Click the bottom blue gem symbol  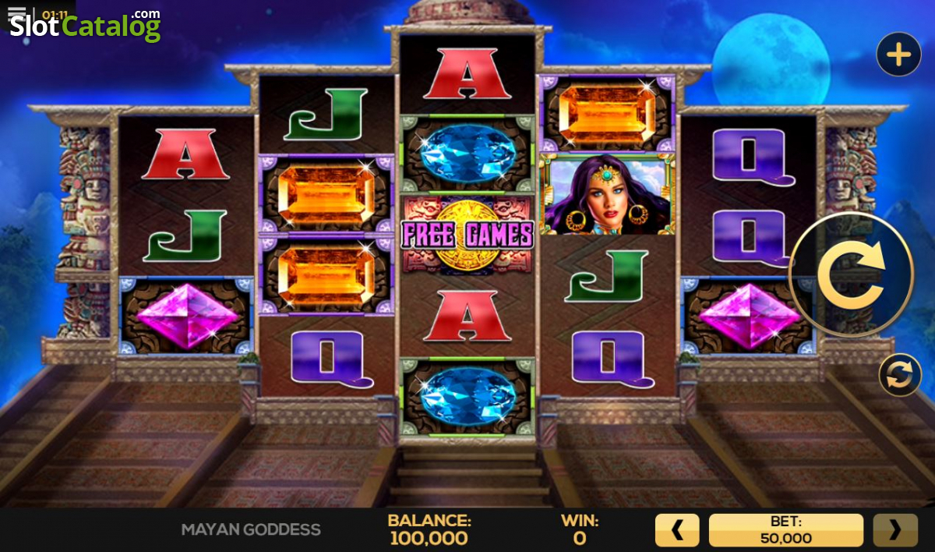click(x=467, y=396)
